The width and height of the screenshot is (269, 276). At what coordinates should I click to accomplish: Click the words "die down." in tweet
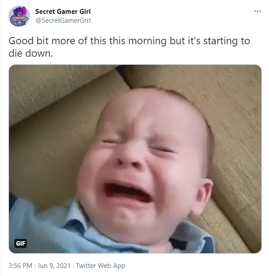tap(31, 53)
